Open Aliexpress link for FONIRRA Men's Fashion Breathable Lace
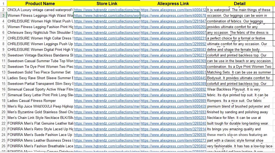Image resolution: width=275 pixels, height=153 pixels. click(x=173, y=146)
